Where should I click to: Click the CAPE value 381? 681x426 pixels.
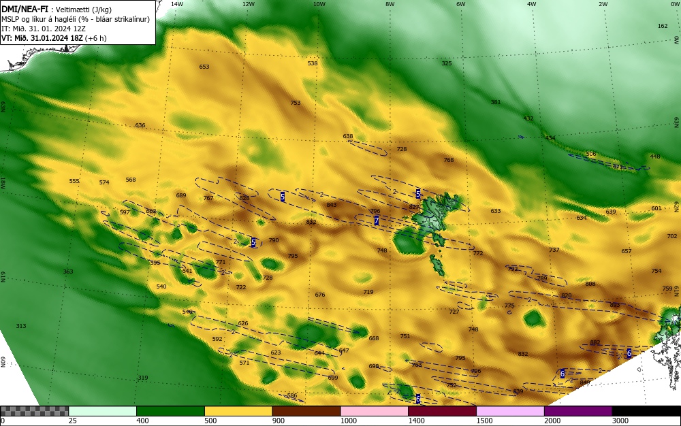496,102
